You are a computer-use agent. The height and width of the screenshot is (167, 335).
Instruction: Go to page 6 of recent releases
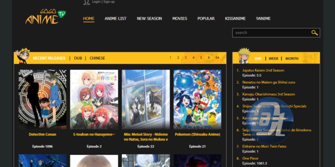(x=209, y=57)
